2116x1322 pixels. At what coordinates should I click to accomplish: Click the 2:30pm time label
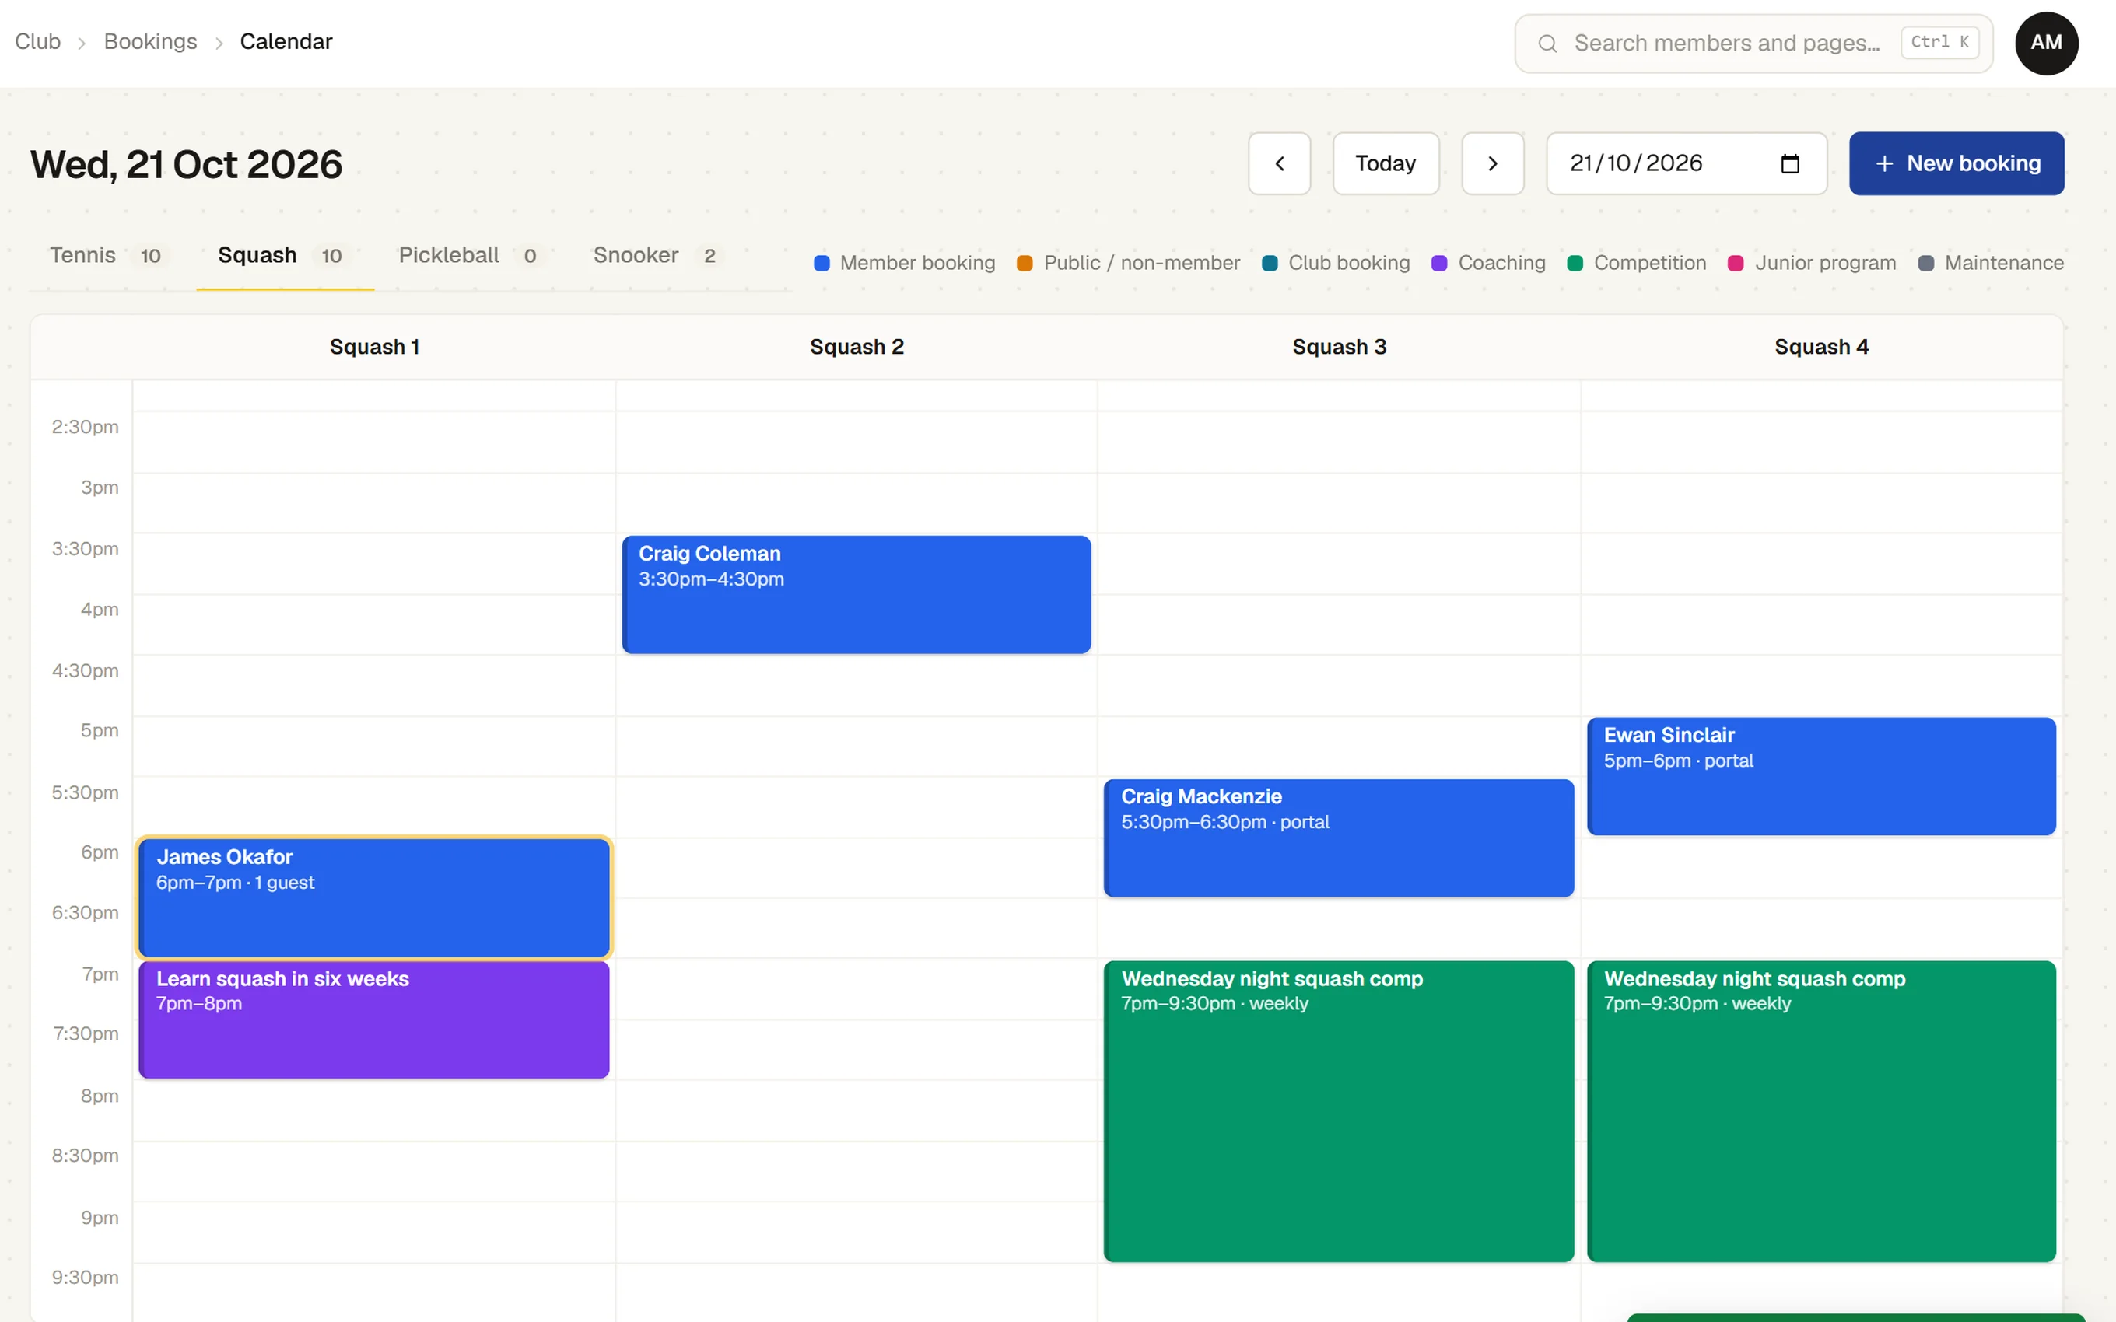coord(85,427)
